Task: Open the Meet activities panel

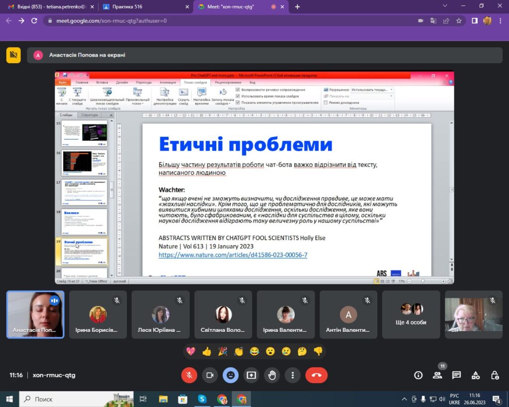Action: point(476,375)
